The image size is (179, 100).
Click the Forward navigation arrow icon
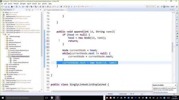coord(90,7)
